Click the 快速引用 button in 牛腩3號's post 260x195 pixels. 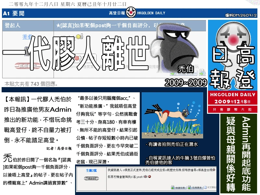point(179,188)
